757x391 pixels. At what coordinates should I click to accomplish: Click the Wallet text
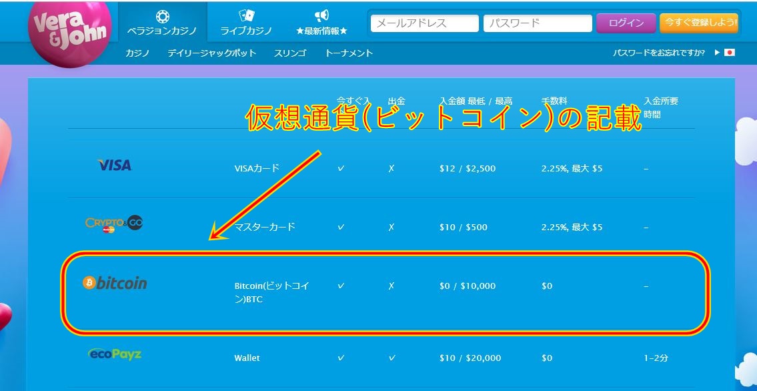coord(247,358)
